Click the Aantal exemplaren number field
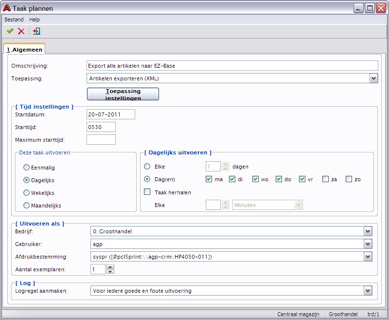The height and width of the screenshot is (320, 389). click(x=98, y=269)
